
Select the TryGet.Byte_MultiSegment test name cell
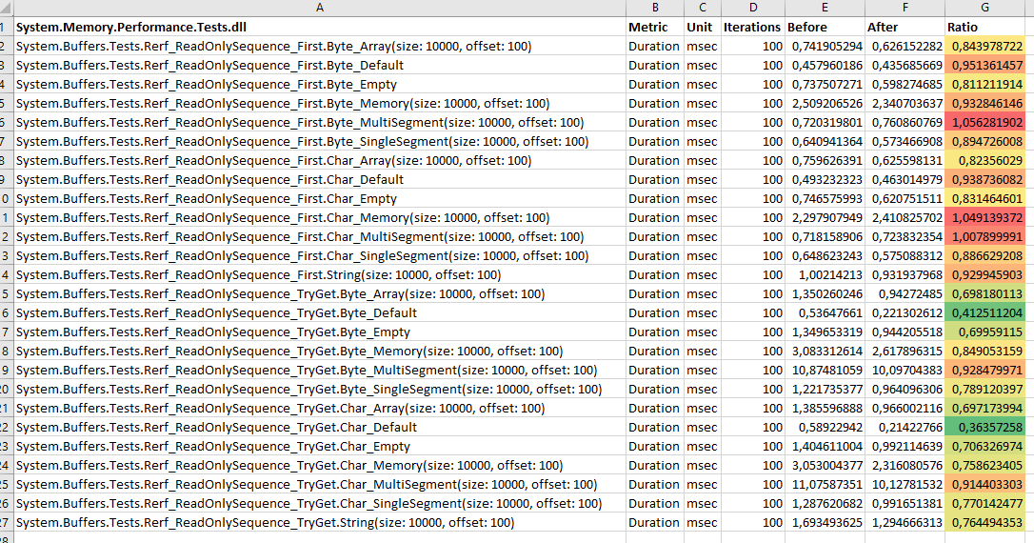[320, 371]
